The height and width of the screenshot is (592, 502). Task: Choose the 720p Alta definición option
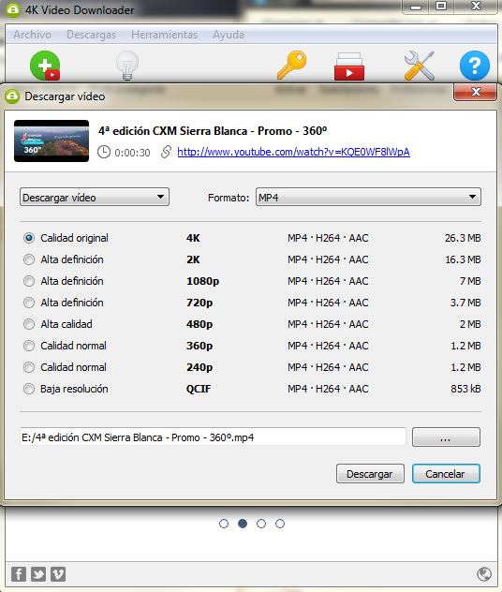29,303
